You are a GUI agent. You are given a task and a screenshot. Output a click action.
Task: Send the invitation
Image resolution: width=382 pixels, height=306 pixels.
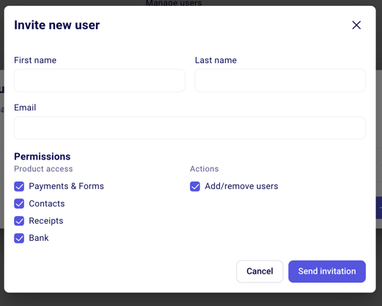pyautogui.click(x=327, y=272)
